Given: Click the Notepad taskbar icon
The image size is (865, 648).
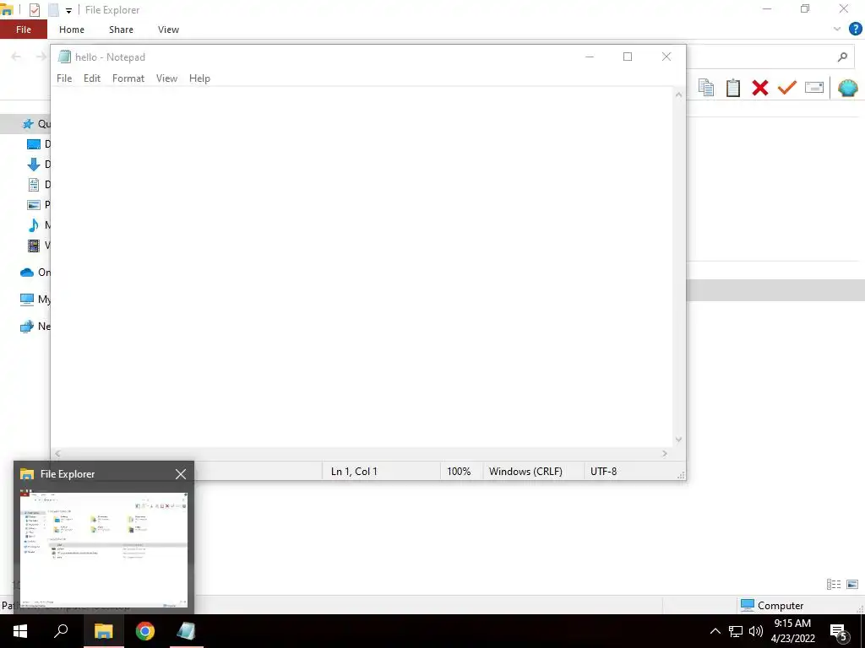Looking at the screenshot, I should click(187, 631).
